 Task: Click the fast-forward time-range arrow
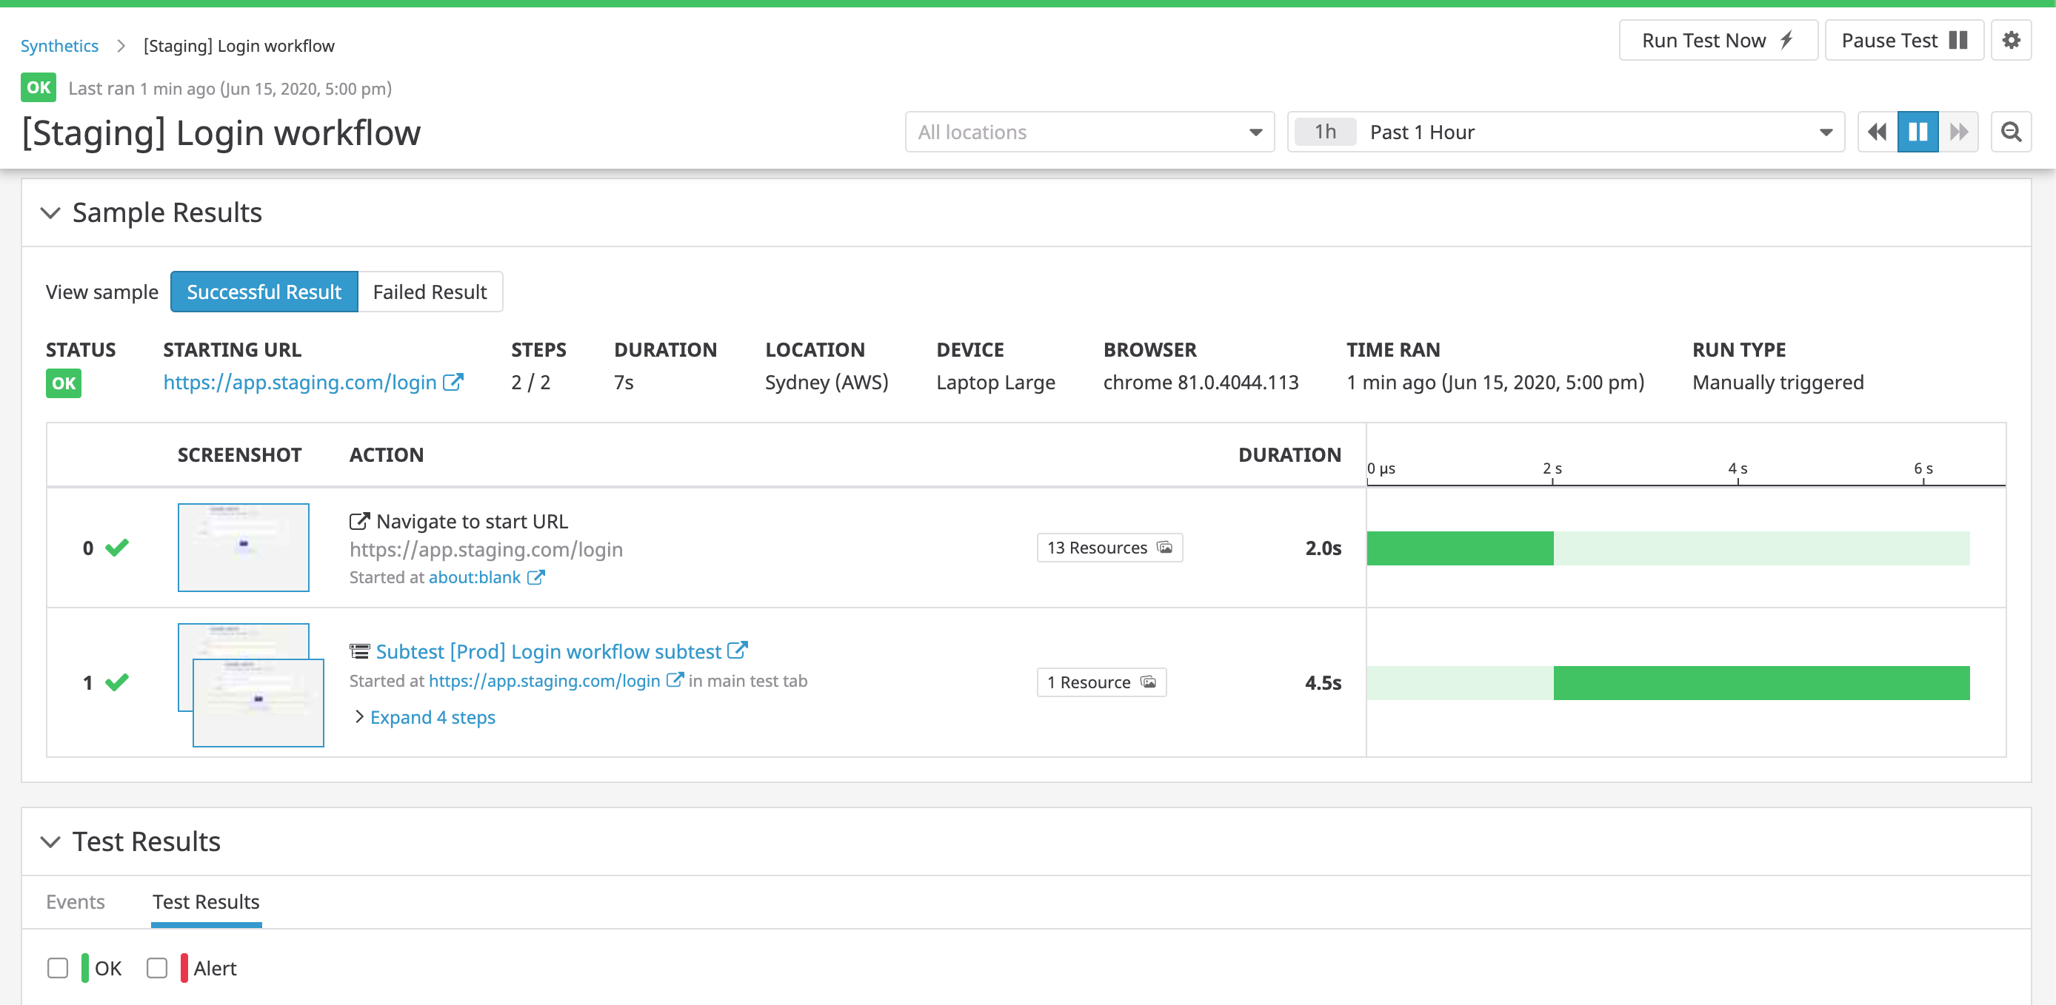(1960, 132)
